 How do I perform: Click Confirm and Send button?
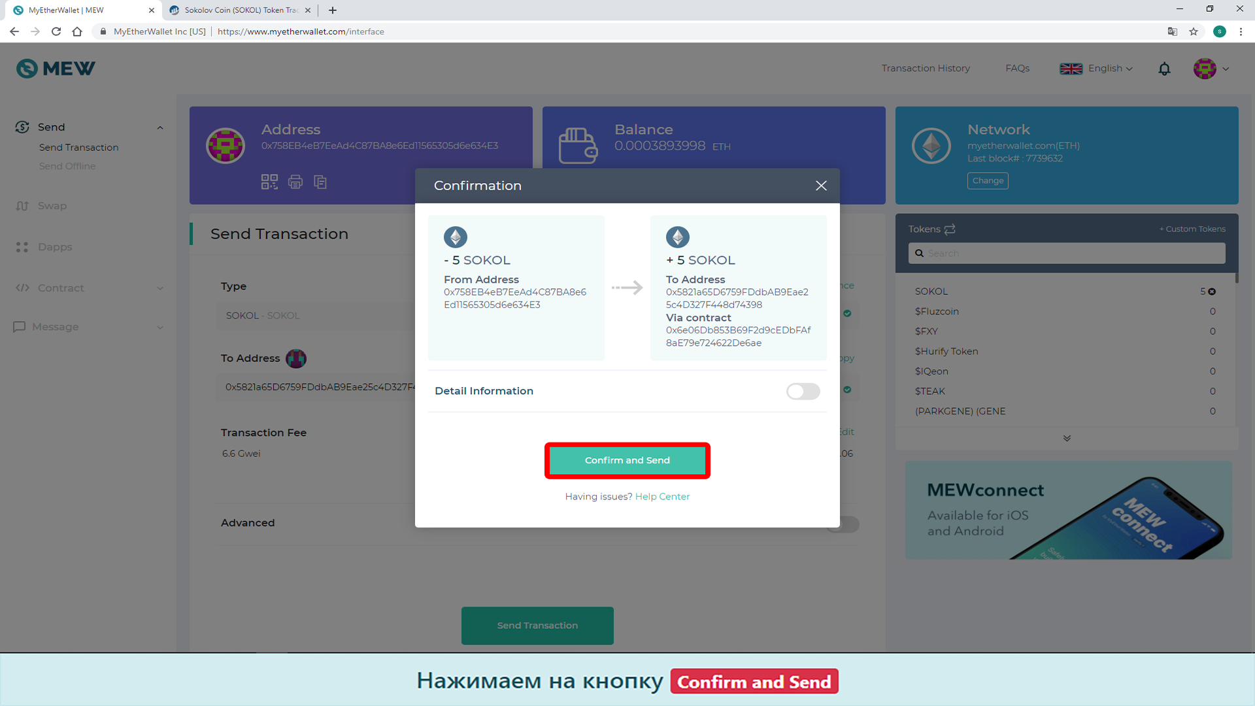pyautogui.click(x=627, y=460)
